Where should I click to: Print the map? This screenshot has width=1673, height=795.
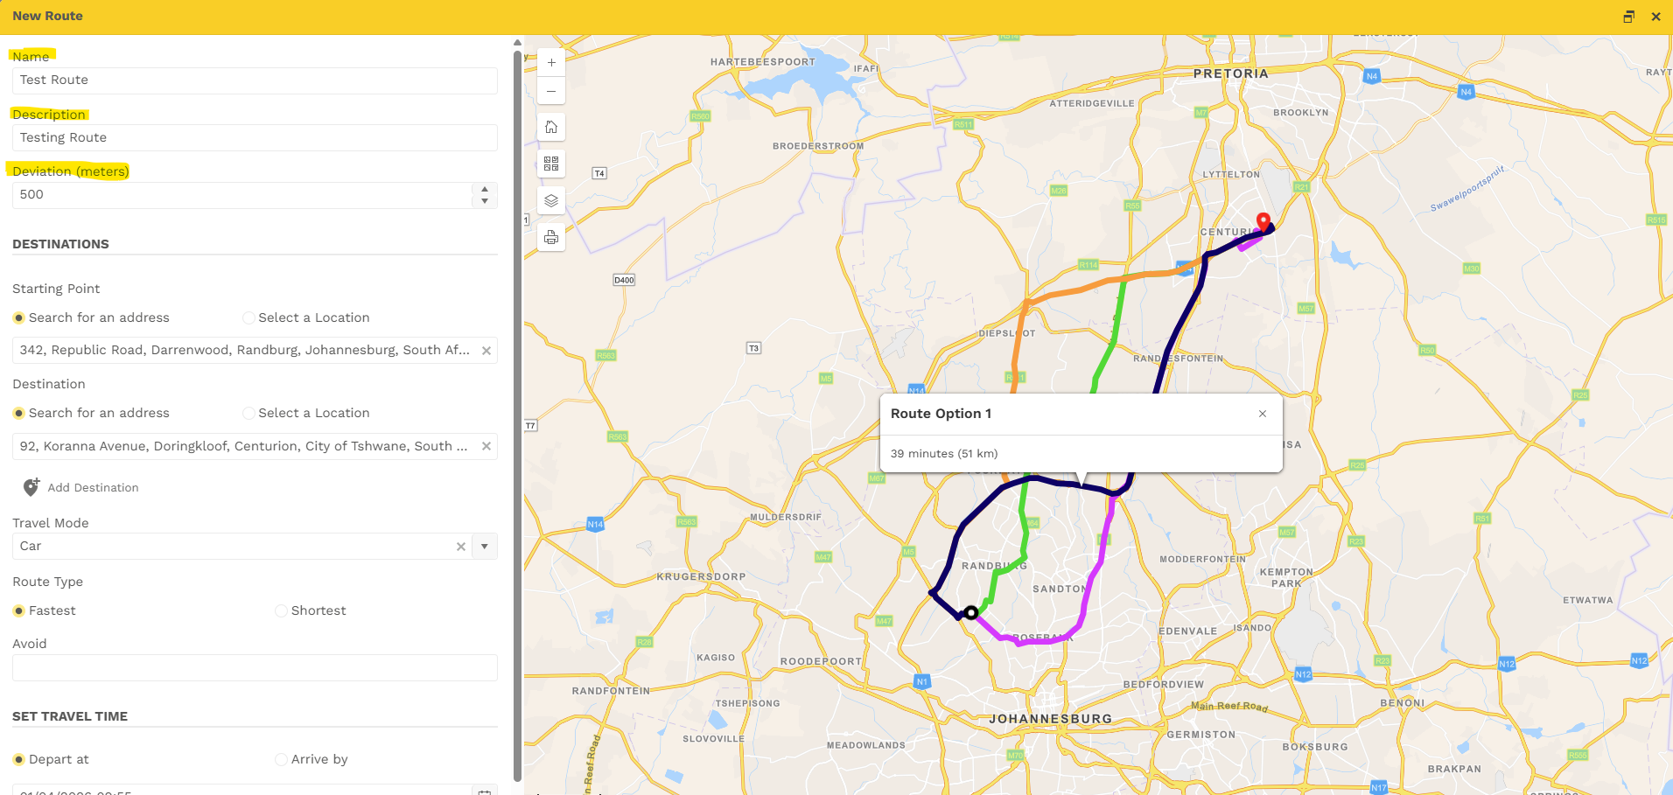[x=551, y=238]
